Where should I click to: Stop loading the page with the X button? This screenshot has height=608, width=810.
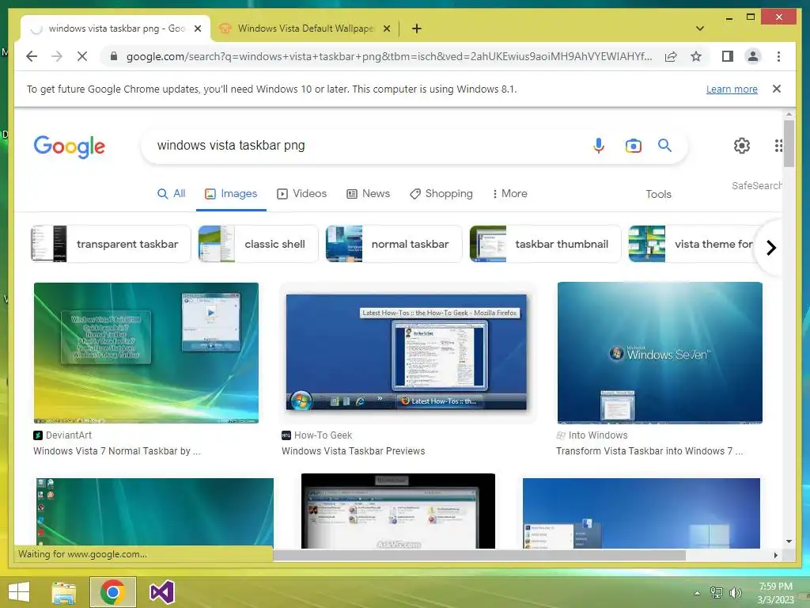click(x=82, y=56)
